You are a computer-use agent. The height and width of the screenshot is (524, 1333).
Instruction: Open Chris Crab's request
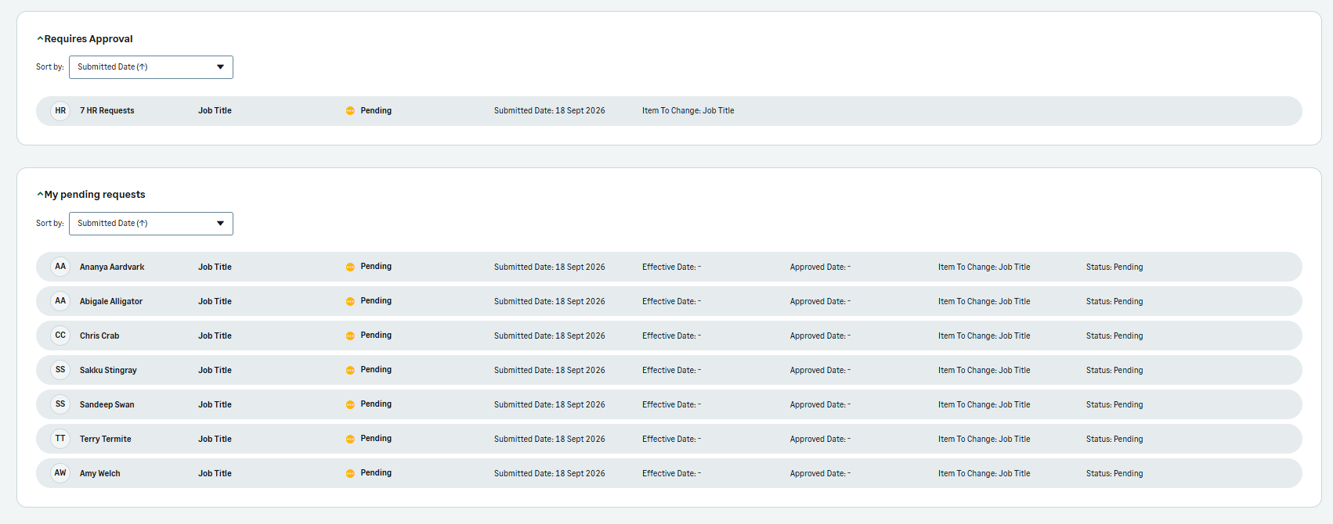click(669, 336)
